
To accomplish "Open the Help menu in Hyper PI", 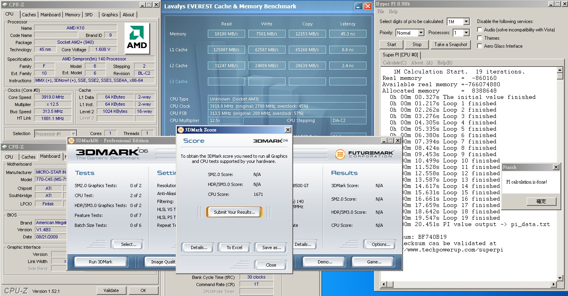I will click(393, 12).
